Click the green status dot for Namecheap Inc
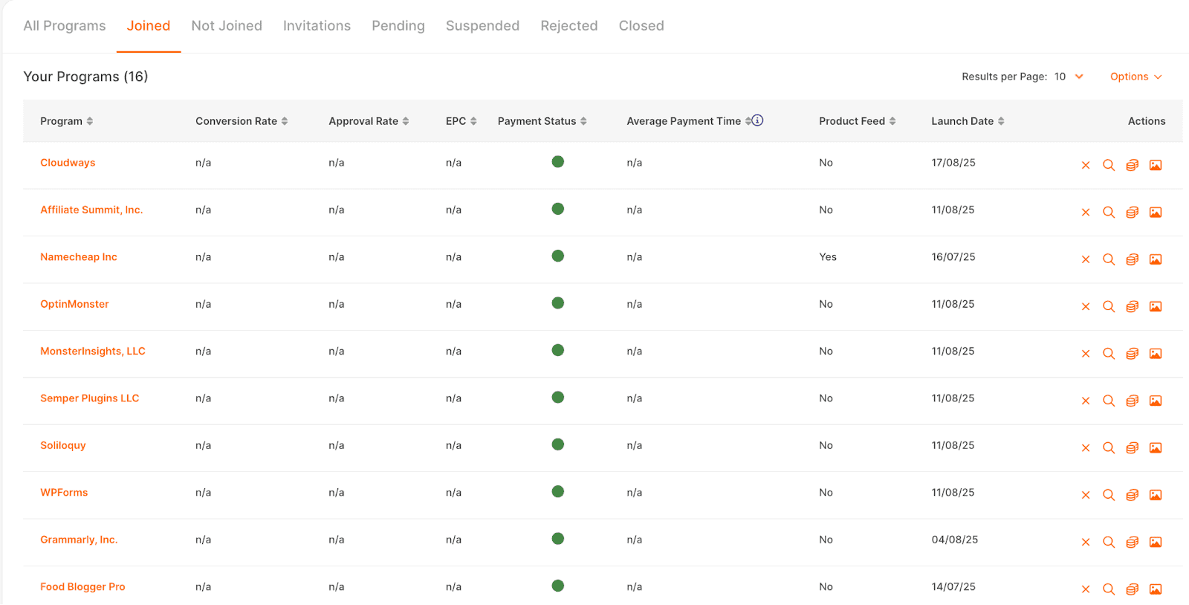Viewport: 1189px width, 605px height. pyautogui.click(x=558, y=256)
